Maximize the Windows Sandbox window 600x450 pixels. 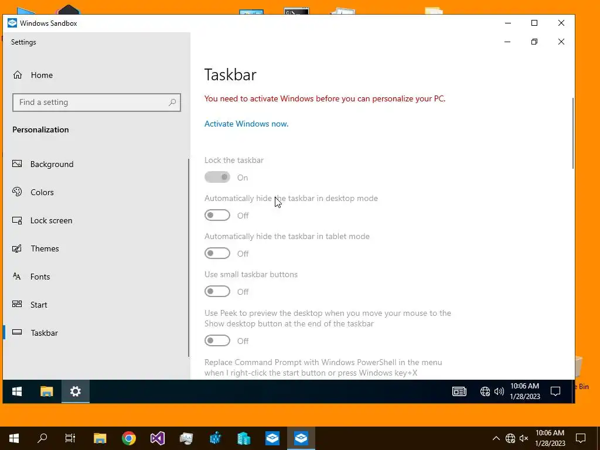point(534,23)
